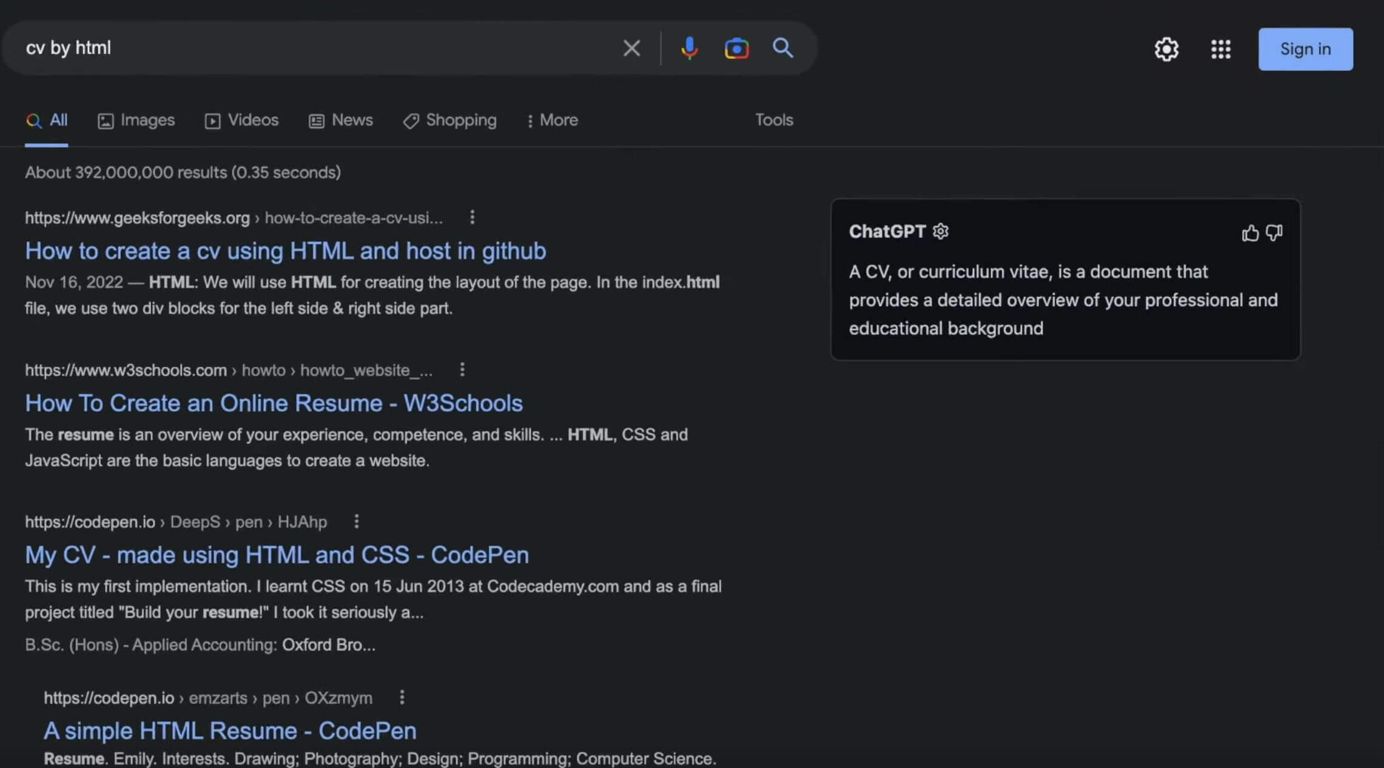Screen dimensions: 1384x768
Task: Open 'How To Create an Online Resume - W3Schools'
Action: [x=274, y=403]
